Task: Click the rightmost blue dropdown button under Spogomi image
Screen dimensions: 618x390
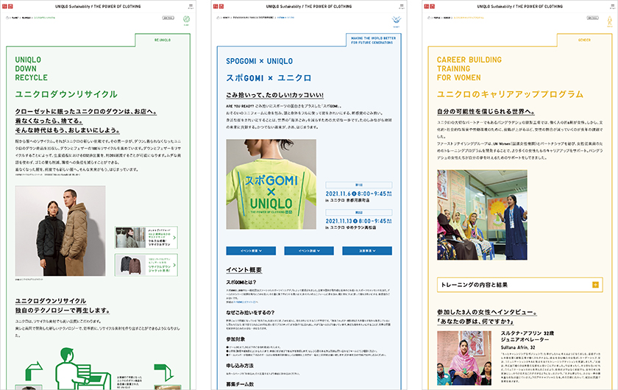Action: 367,251
